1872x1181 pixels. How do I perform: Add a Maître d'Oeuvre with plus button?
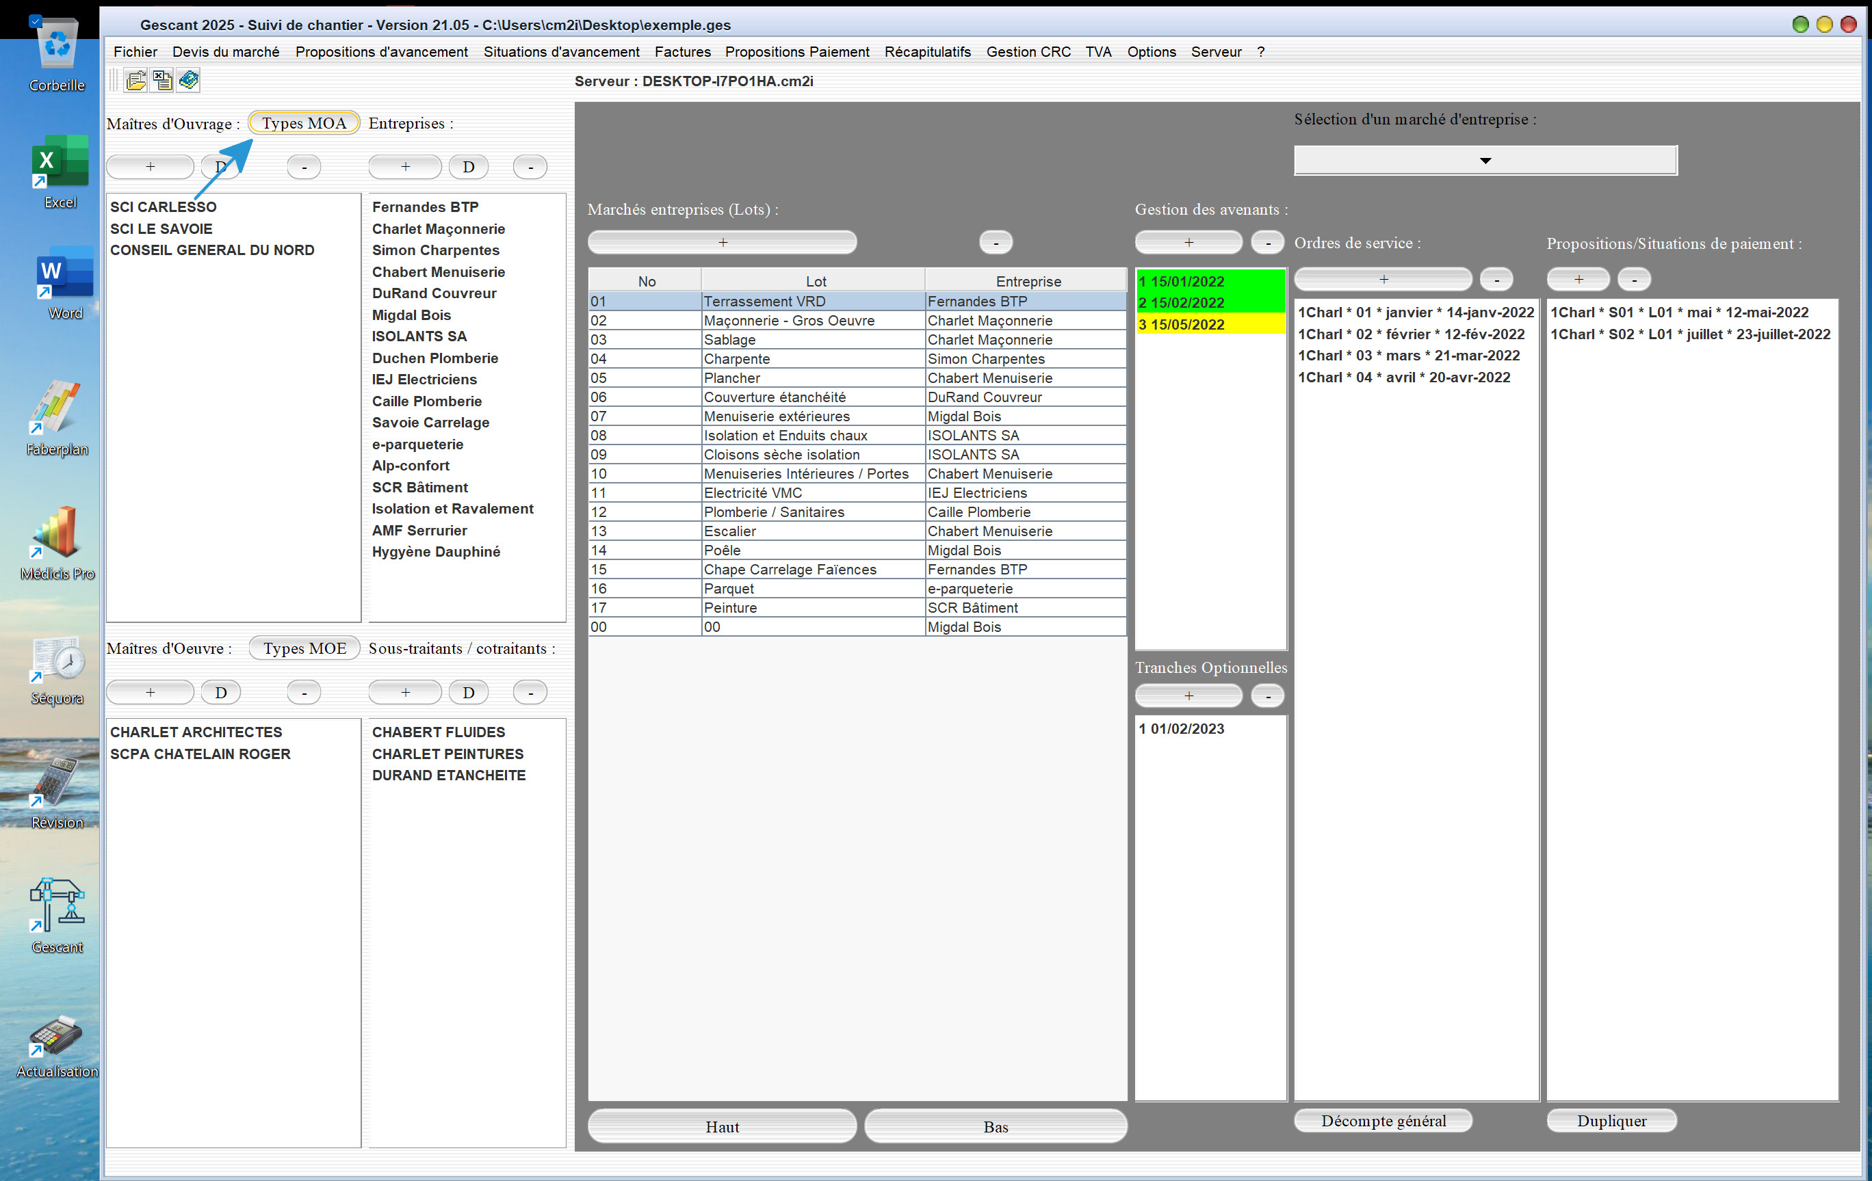(x=150, y=691)
